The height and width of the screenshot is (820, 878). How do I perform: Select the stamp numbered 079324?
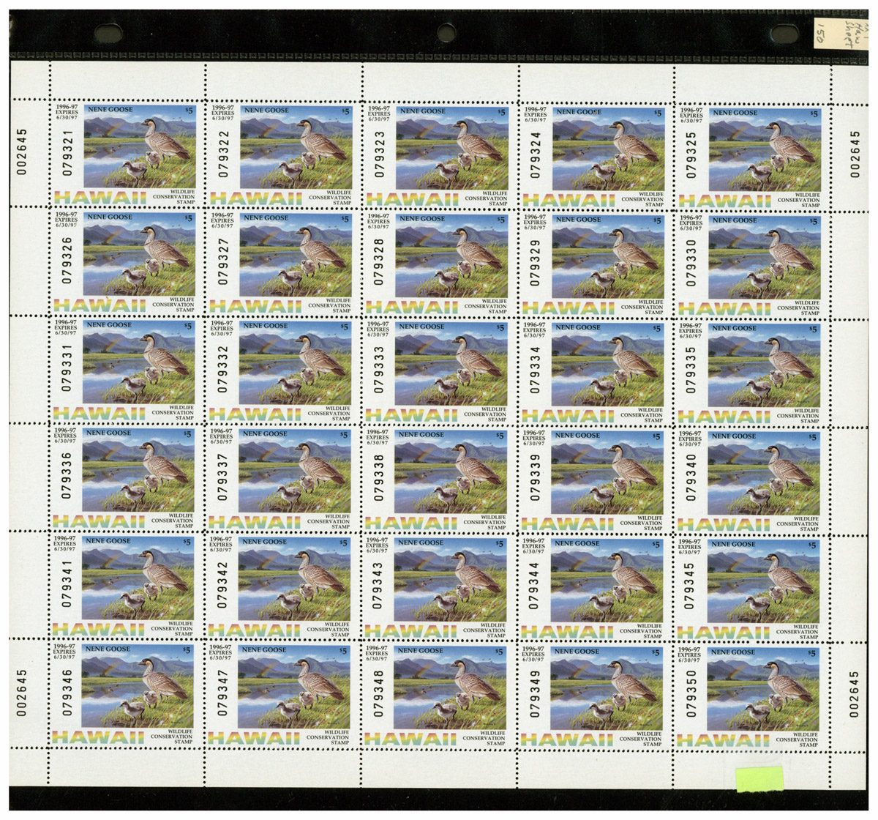pos(596,157)
